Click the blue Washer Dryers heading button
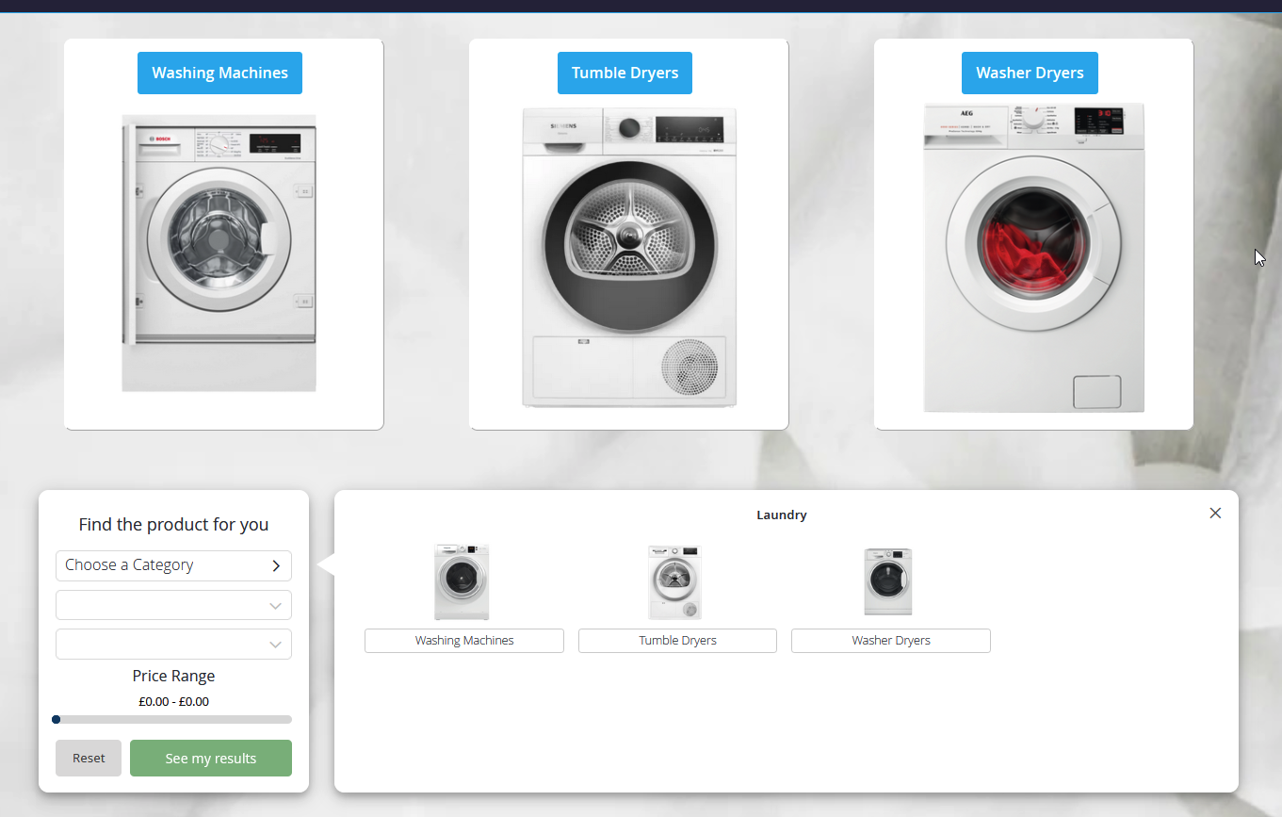 point(1030,73)
